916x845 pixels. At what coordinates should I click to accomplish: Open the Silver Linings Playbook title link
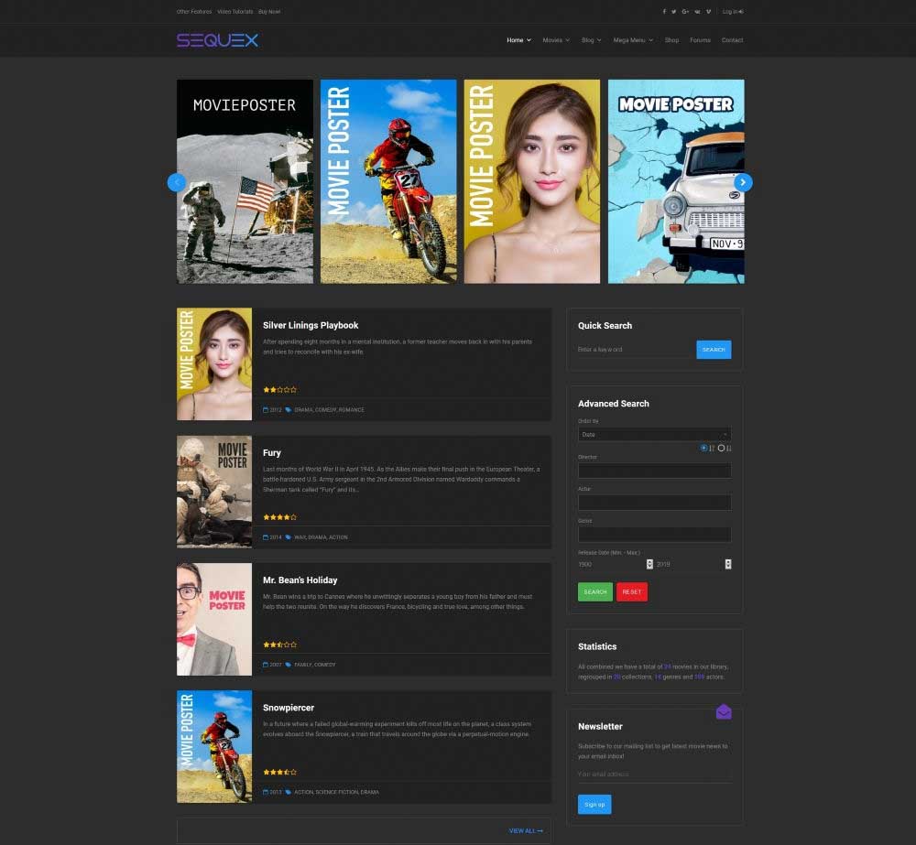311,325
